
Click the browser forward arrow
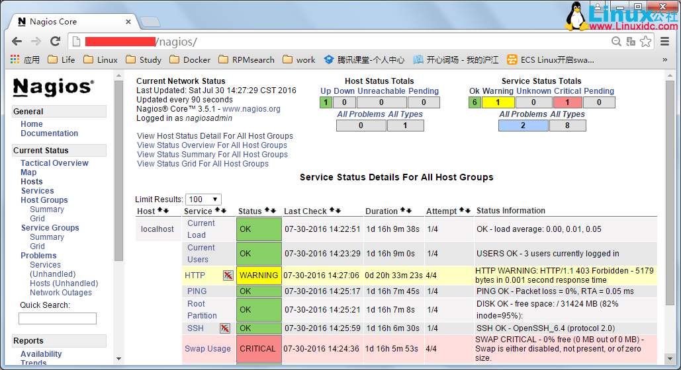point(36,42)
